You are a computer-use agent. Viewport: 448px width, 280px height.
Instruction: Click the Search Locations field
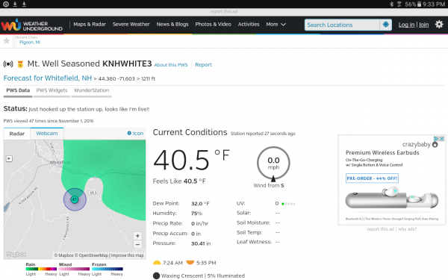pyautogui.click(x=342, y=25)
